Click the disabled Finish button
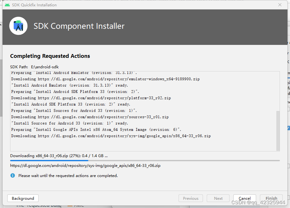290x208 pixels. click(271, 198)
